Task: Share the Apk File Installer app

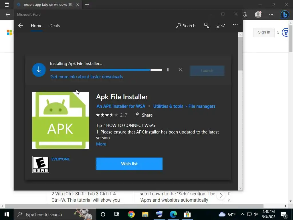Action: [144, 115]
